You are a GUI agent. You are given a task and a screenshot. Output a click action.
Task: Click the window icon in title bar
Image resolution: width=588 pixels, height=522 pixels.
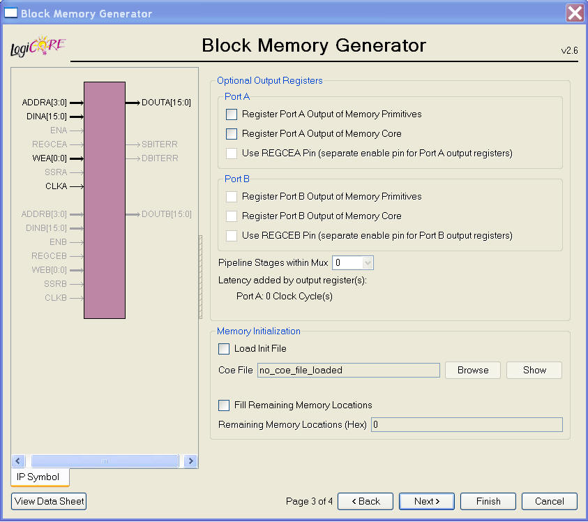[x=10, y=13]
